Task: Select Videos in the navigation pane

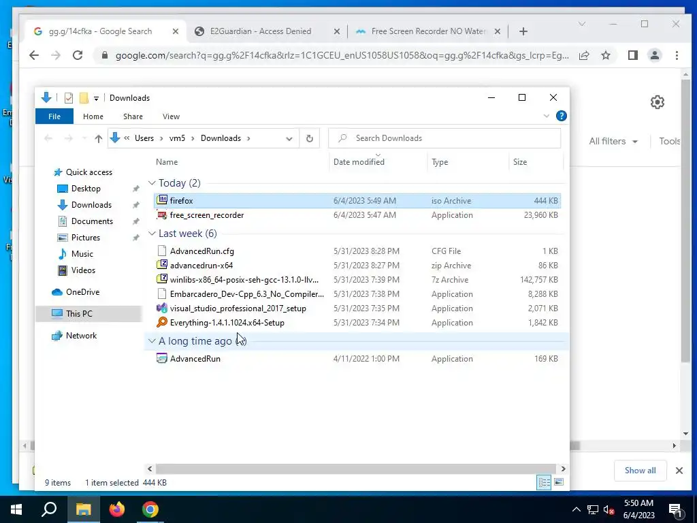Action: click(83, 270)
